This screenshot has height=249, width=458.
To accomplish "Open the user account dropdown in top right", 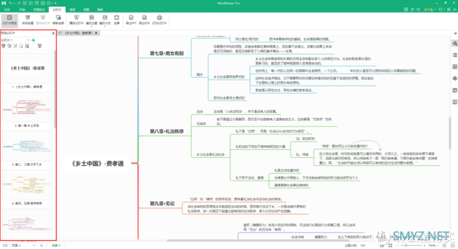I will (430, 9).
